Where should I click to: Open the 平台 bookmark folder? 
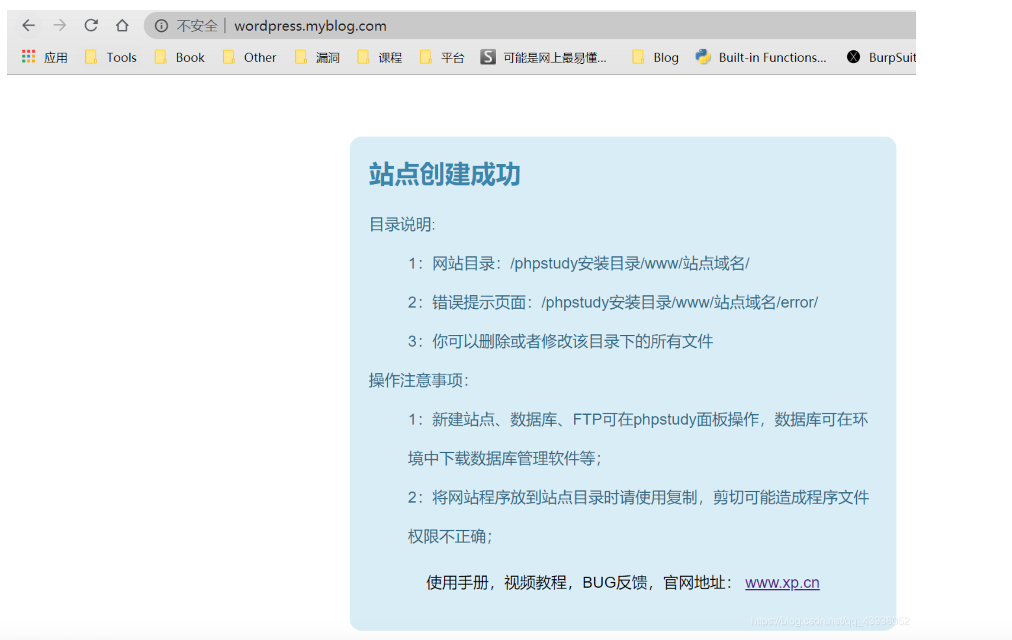(442, 57)
